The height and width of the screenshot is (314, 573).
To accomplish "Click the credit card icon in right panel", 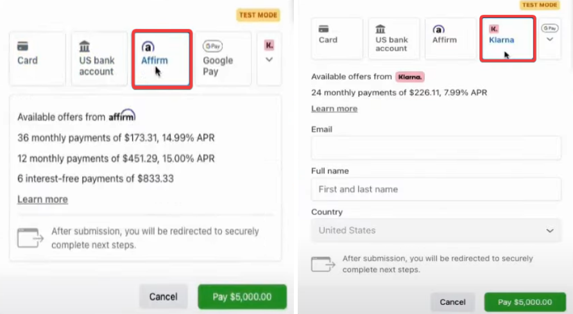I will 324,28.
